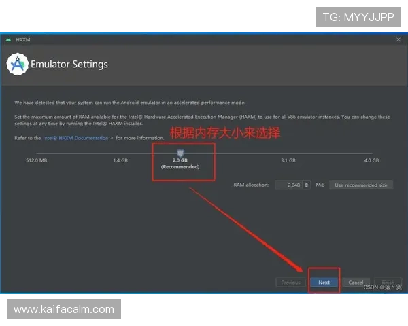The height and width of the screenshot is (326, 408).
Task: Click the Finish button
Action: [x=388, y=283]
